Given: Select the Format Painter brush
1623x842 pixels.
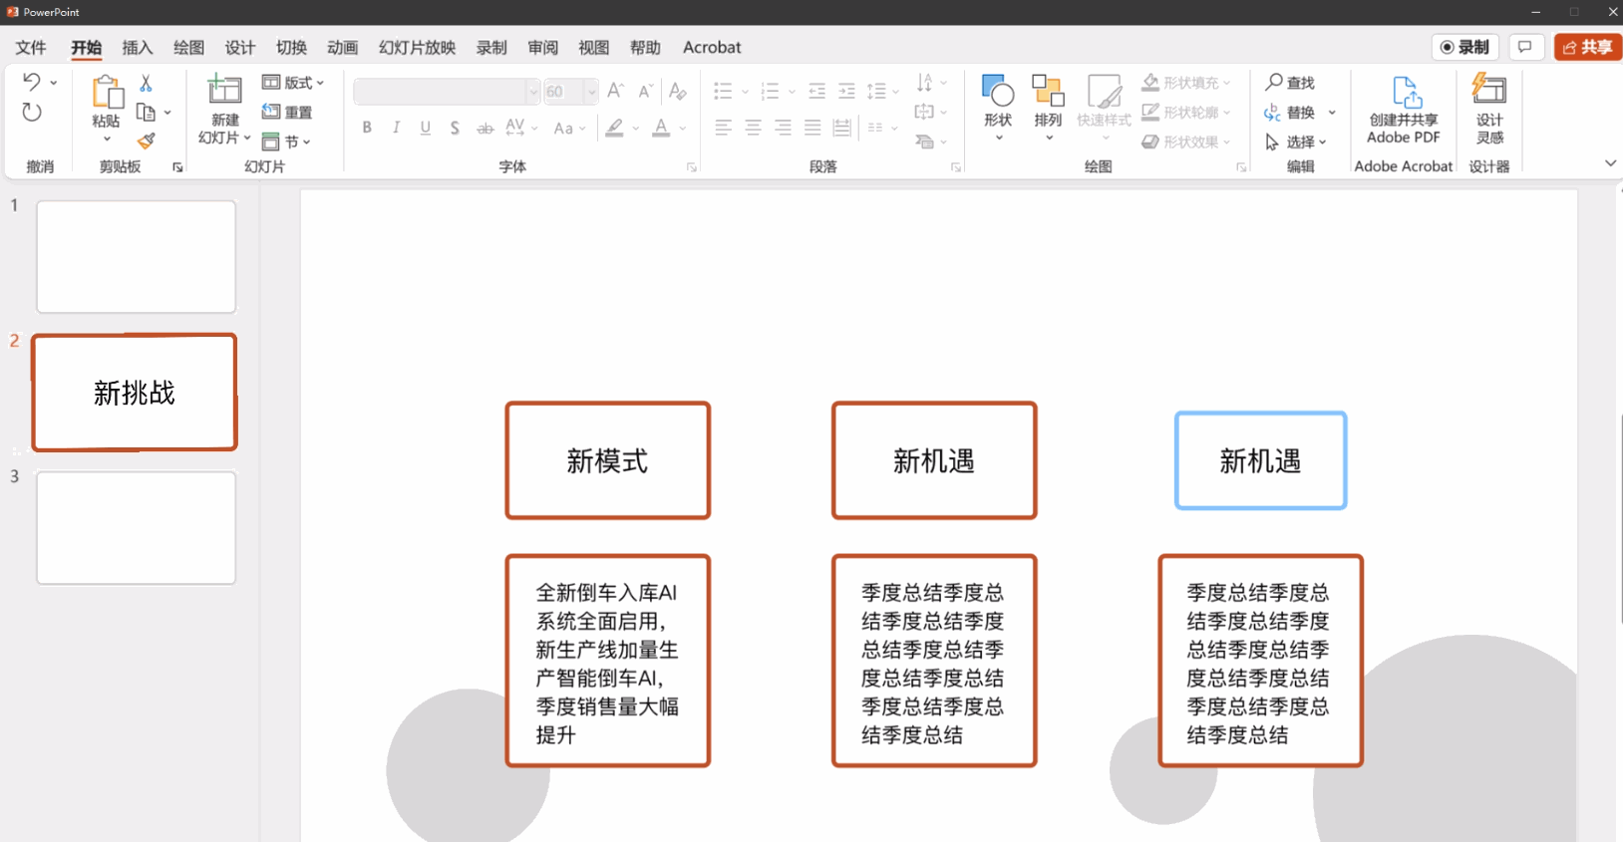Looking at the screenshot, I should tap(147, 141).
